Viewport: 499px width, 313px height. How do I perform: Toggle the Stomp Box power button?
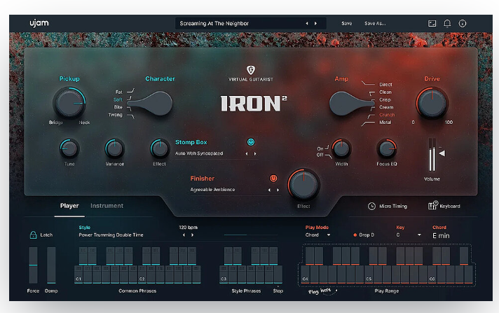point(251,142)
